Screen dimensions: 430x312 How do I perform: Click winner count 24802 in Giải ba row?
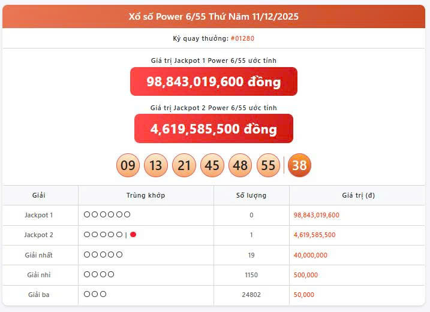pyautogui.click(x=251, y=295)
